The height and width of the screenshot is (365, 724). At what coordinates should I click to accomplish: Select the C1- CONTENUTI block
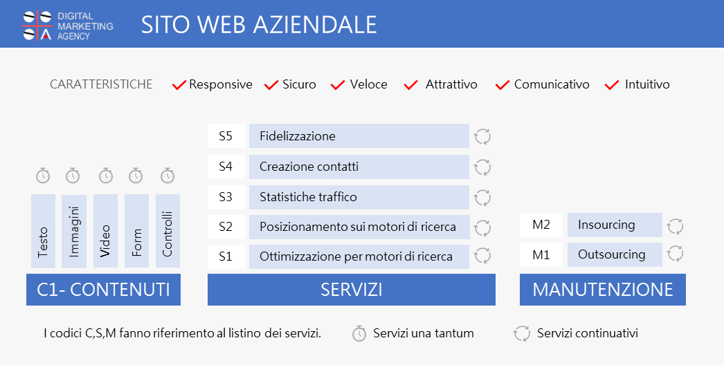(x=103, y=290)
